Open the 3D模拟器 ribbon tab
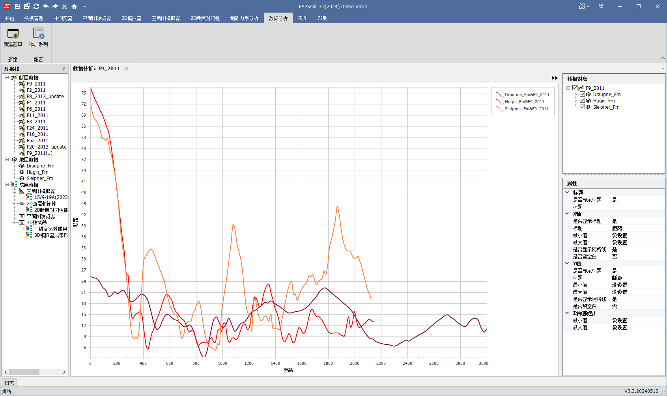667x396 pixels. pos(131,18)
